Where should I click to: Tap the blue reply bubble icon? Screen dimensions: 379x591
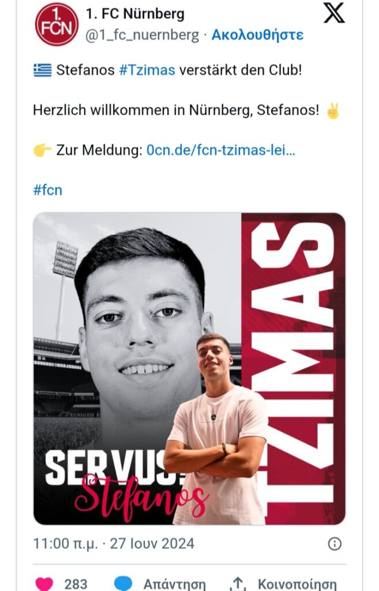[123, 583]
